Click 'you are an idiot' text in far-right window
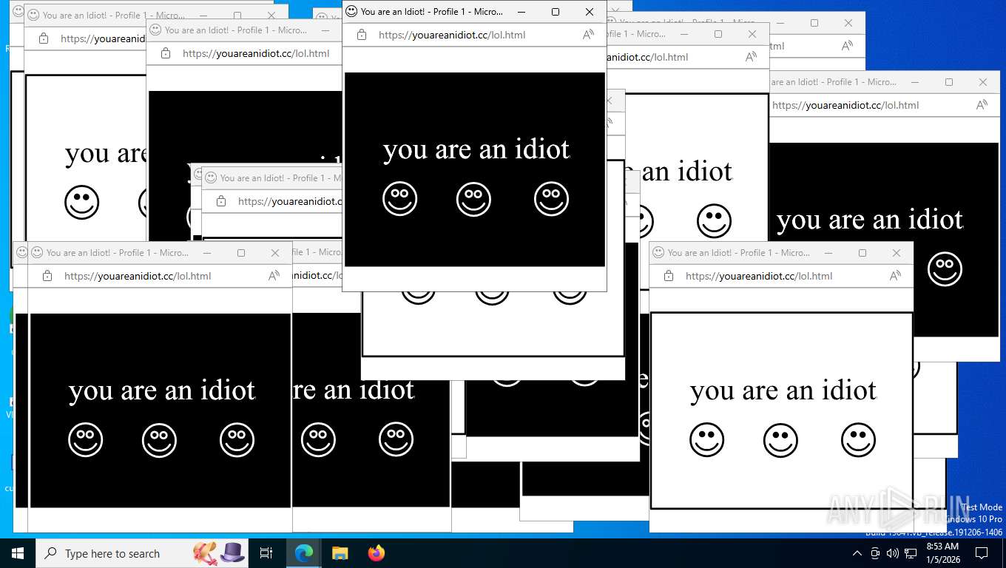Viewport: 1006px width, 568px height. pos(870,220)
